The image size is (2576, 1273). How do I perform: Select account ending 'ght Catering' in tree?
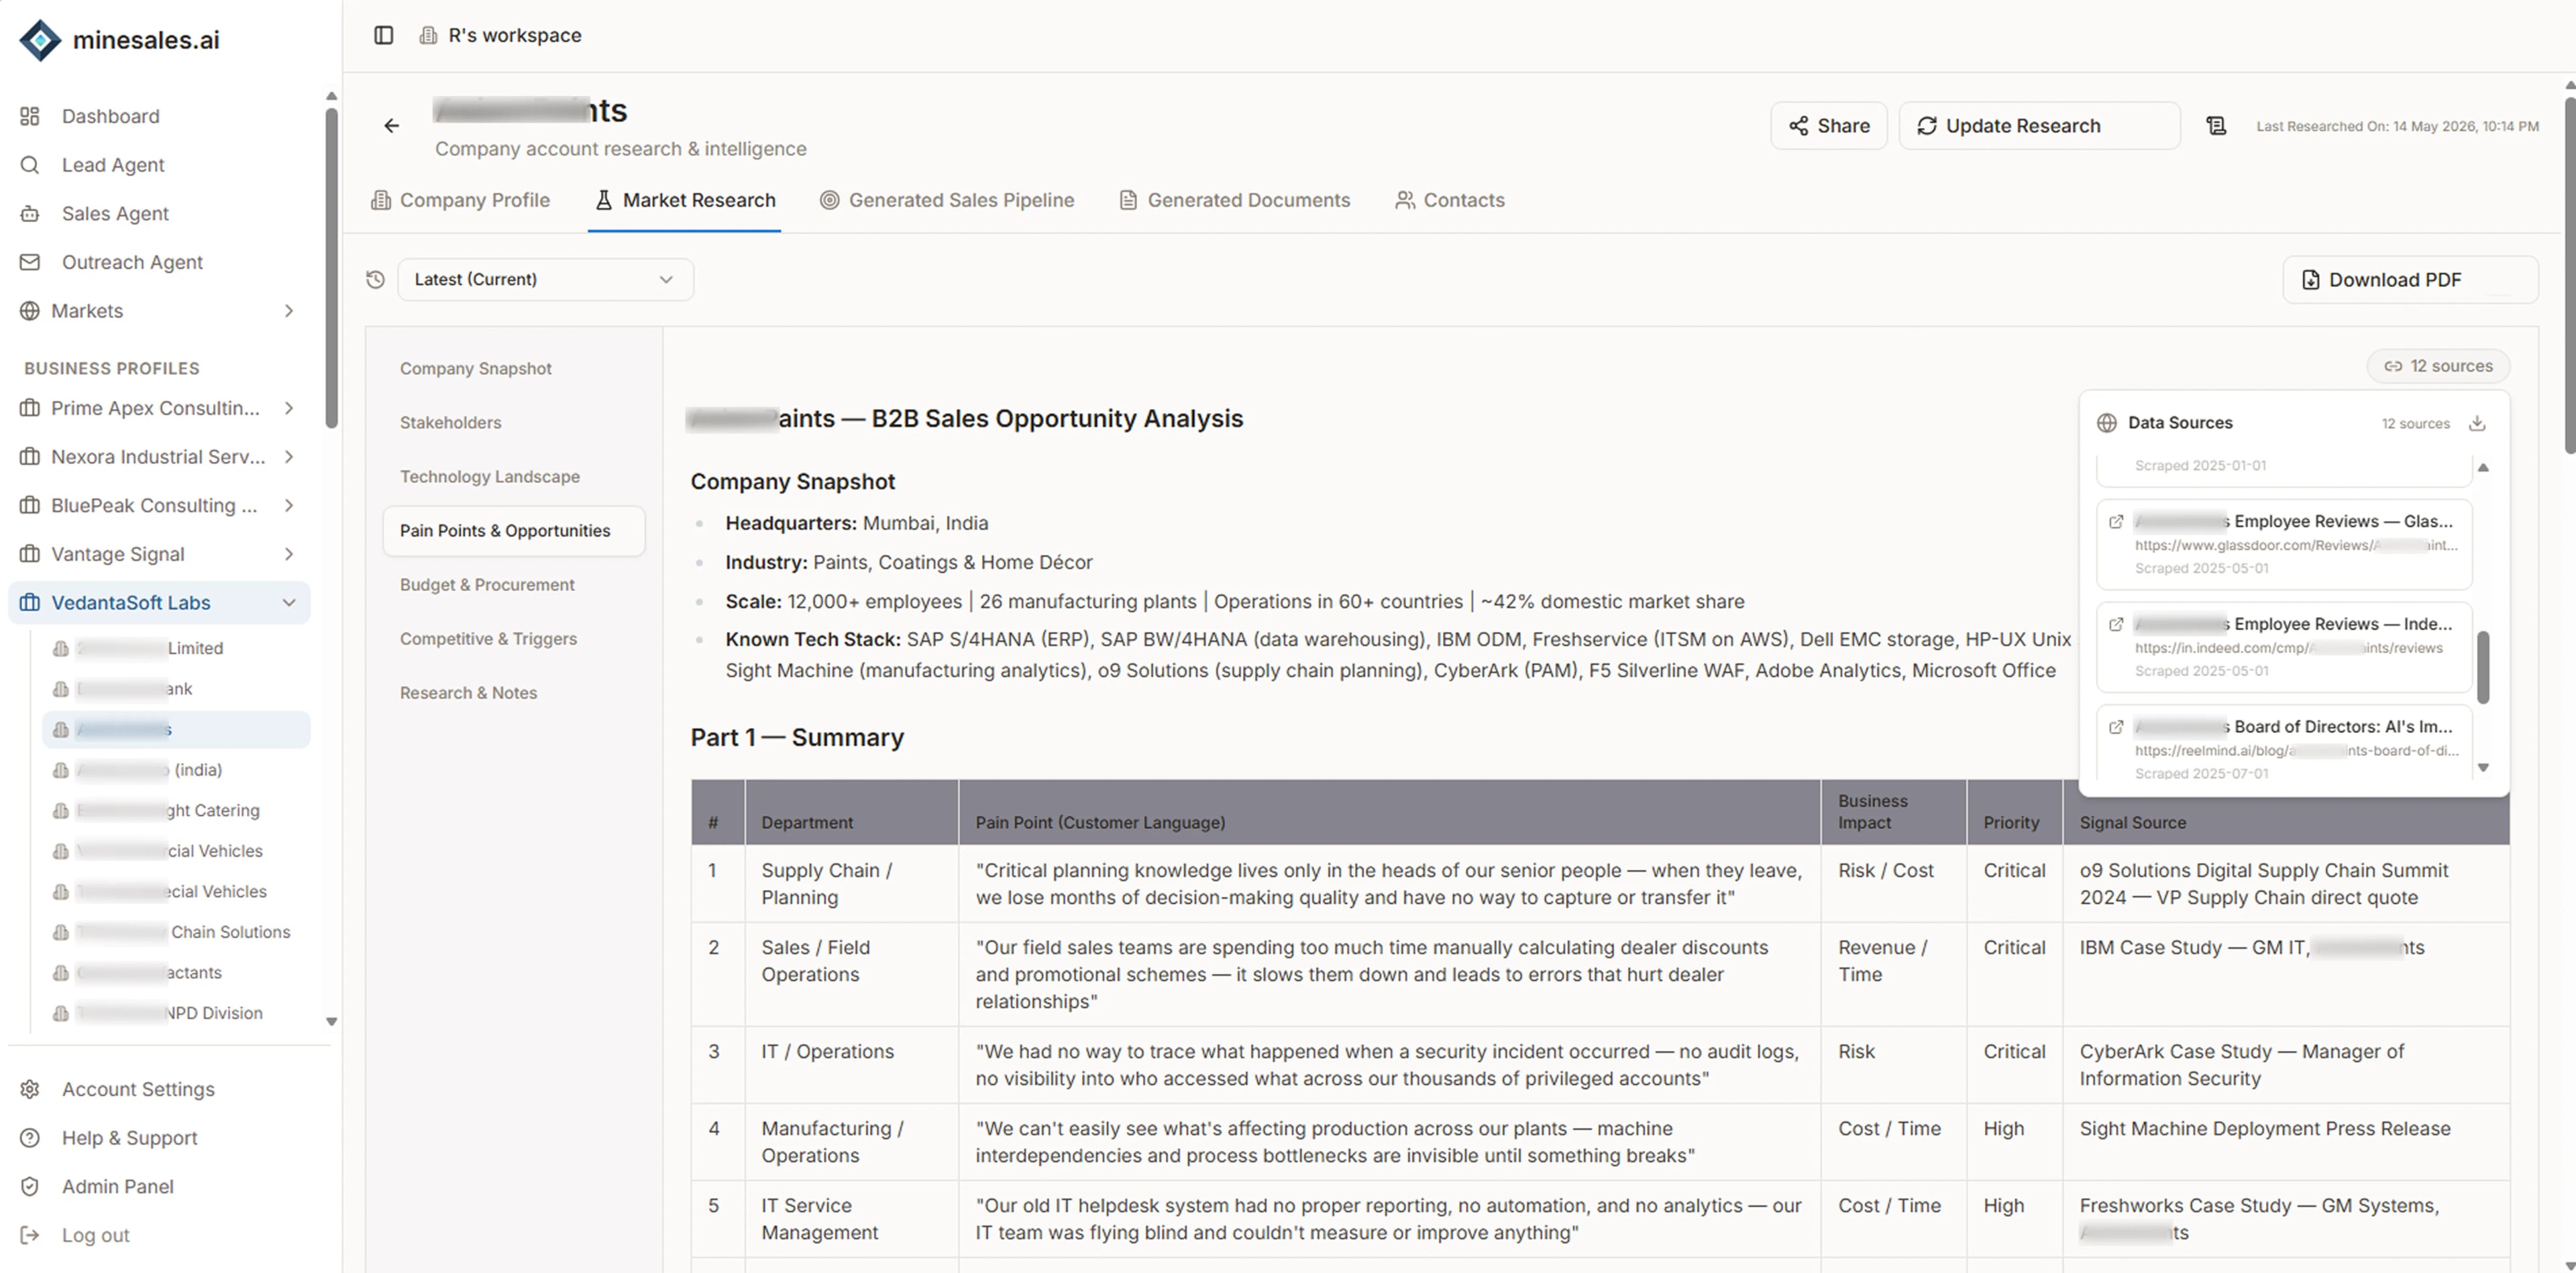pyautogui.click(x=176, y=811)
